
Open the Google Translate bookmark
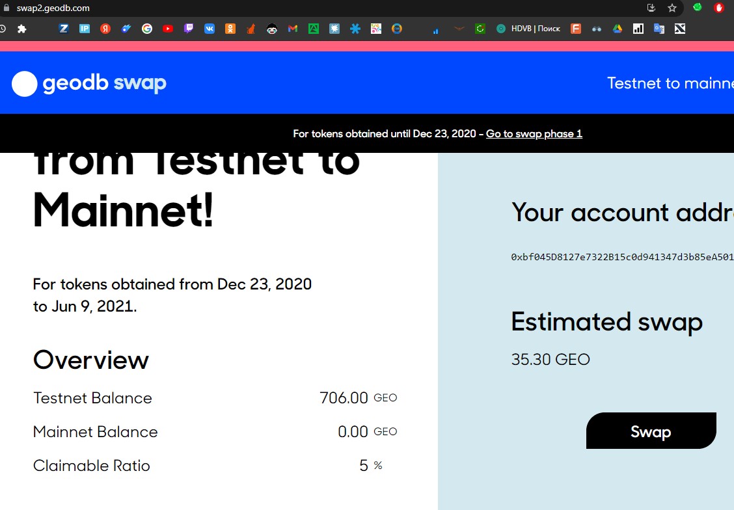pos(659,29)
